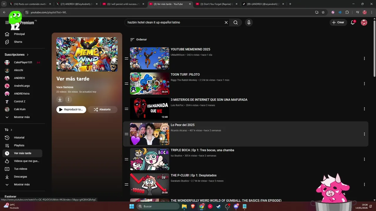The image size is (376, 211).
Task: Open the AndrehLargo subscription
Action: pos(22,86)
